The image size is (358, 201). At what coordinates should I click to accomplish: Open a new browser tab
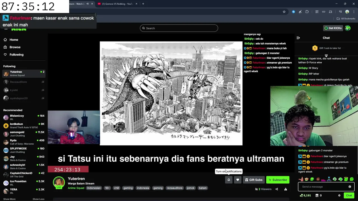tap(143, 4)
